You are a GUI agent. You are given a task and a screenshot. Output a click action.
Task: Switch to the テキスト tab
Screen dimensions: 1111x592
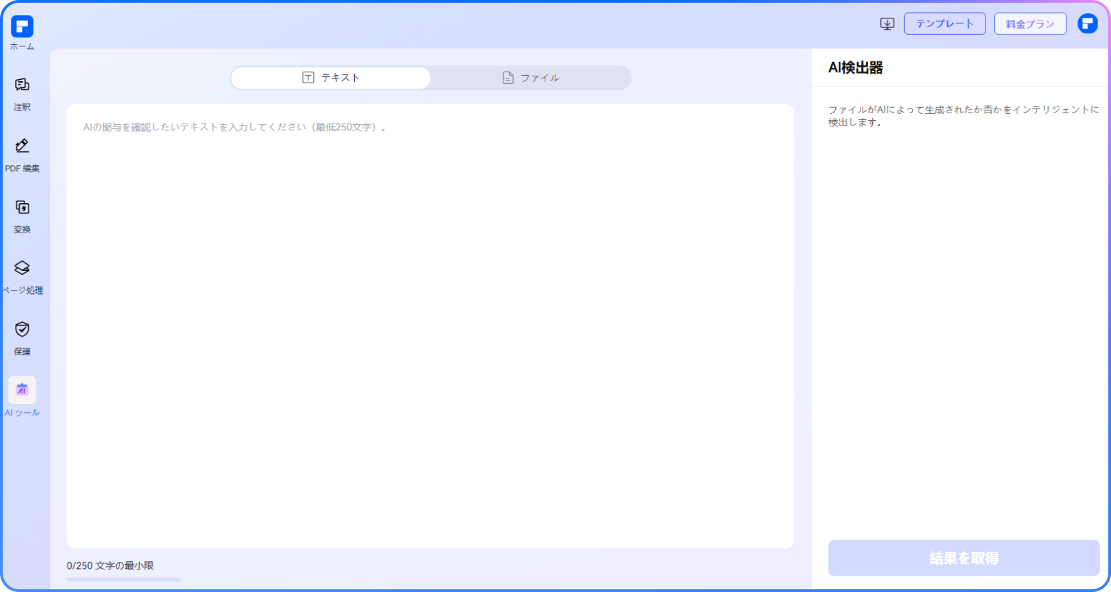pos(331,78)
